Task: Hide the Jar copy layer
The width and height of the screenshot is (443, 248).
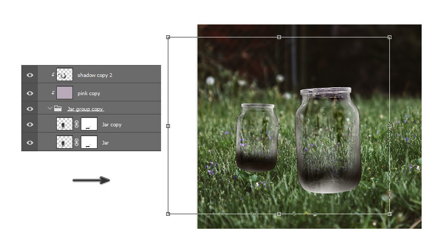Action: (x=30, y=124)
